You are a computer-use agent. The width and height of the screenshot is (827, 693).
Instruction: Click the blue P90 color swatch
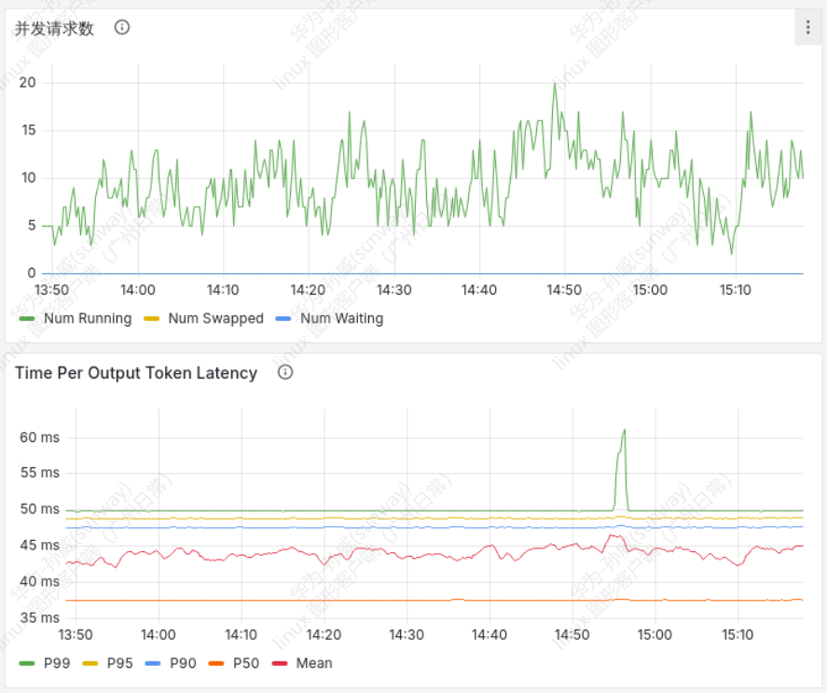152,663
